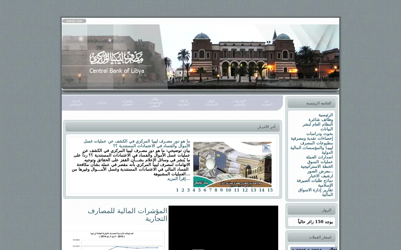Open 'اصدارات العملة' sidebar link

tap(320, 157)
